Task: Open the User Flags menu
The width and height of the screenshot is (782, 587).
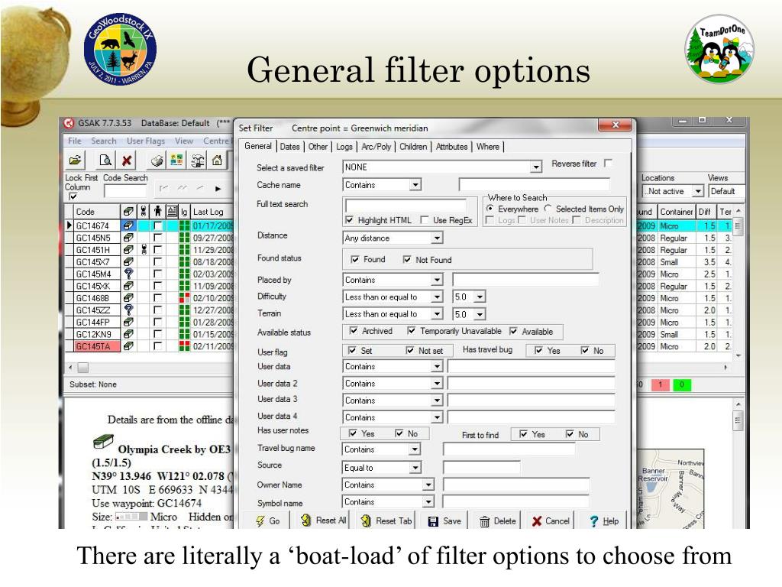Action: tap(146, 141)
